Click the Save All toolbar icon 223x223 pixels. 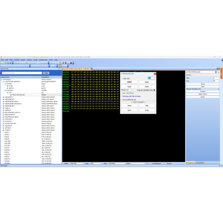click(10, 63)
